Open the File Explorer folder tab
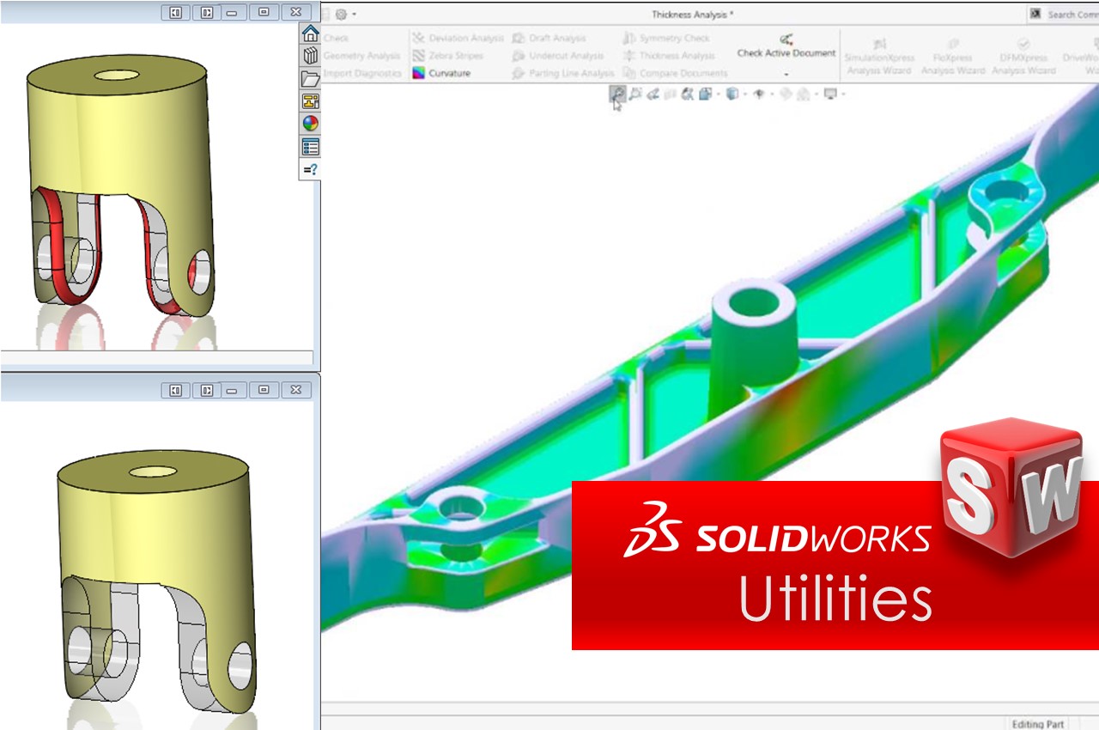This screenshot has height=730, width=1099. (311, 79)
